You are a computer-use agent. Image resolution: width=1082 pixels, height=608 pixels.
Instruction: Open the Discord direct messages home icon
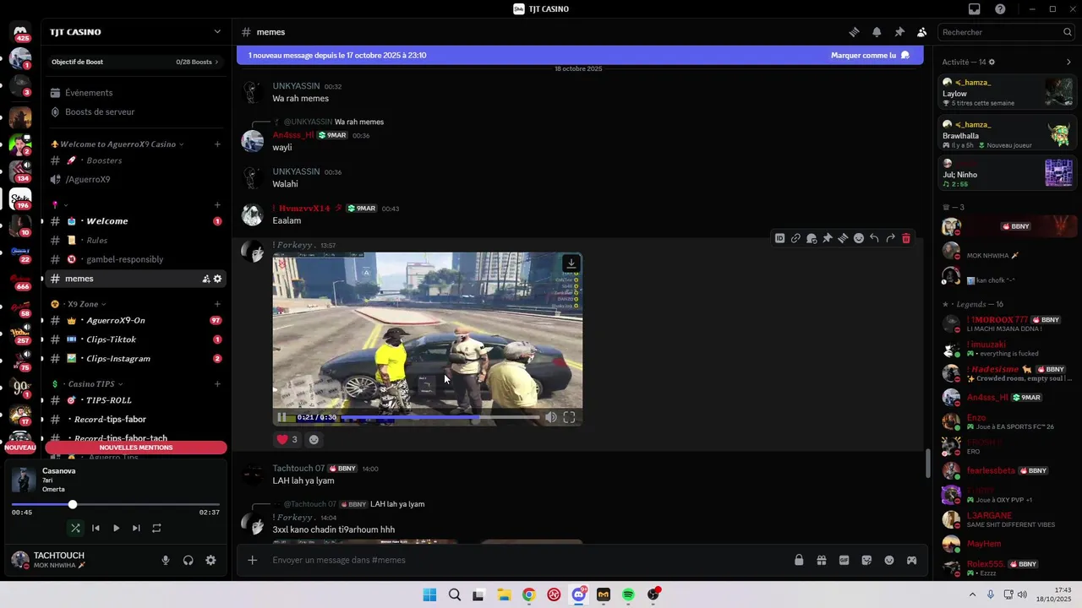coord(20,32)
